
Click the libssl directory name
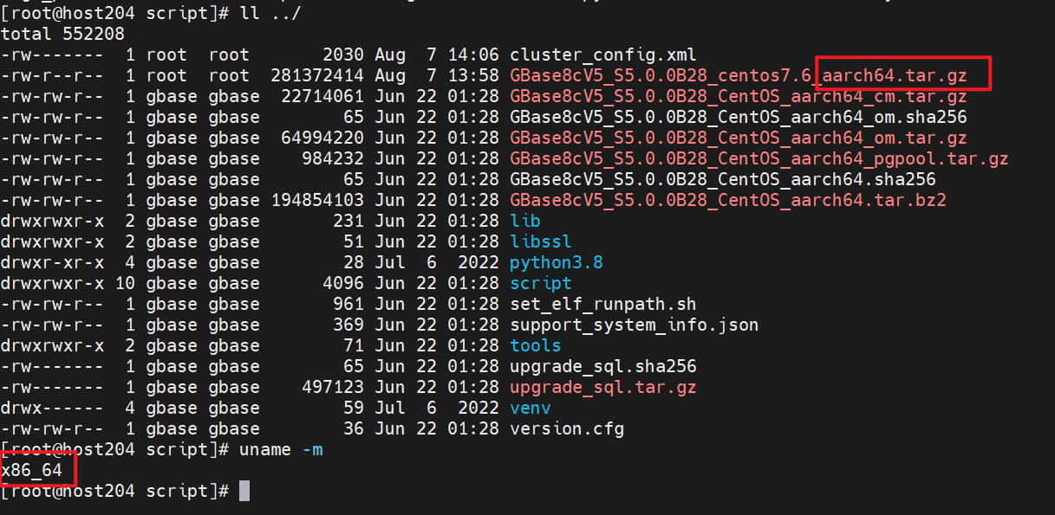pyautogui.click(x=541, y=241)
